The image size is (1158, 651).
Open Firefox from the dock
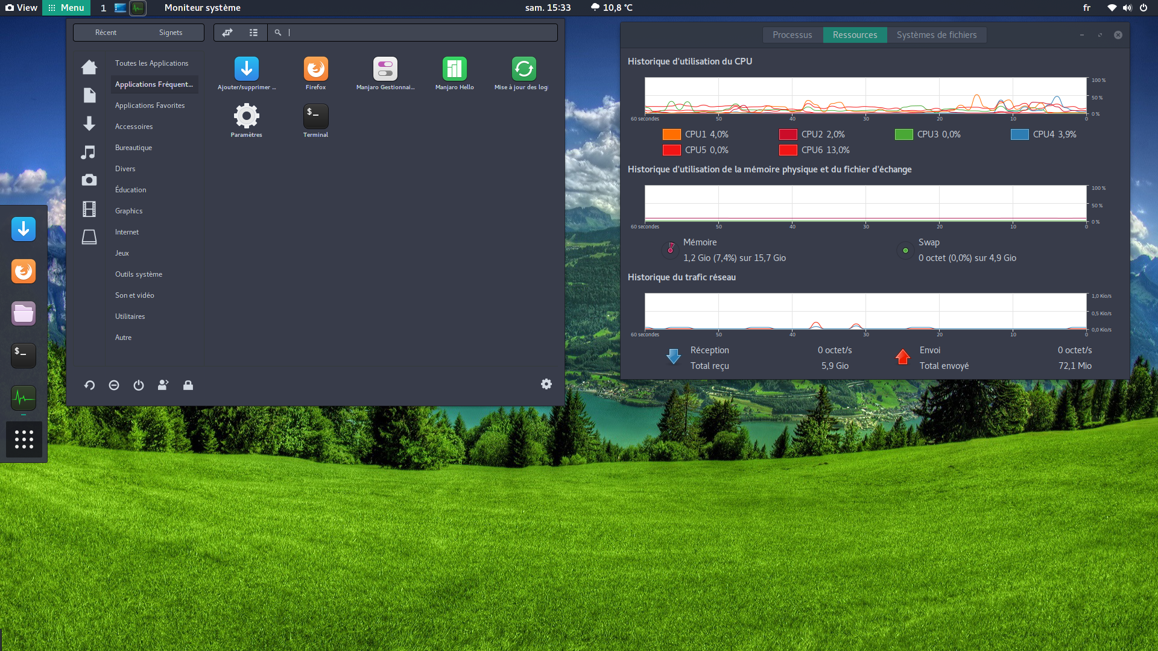point(24,271)
